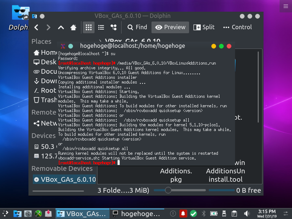Click the Dolphin keep-on-all-desktops dot

[42, 16]
